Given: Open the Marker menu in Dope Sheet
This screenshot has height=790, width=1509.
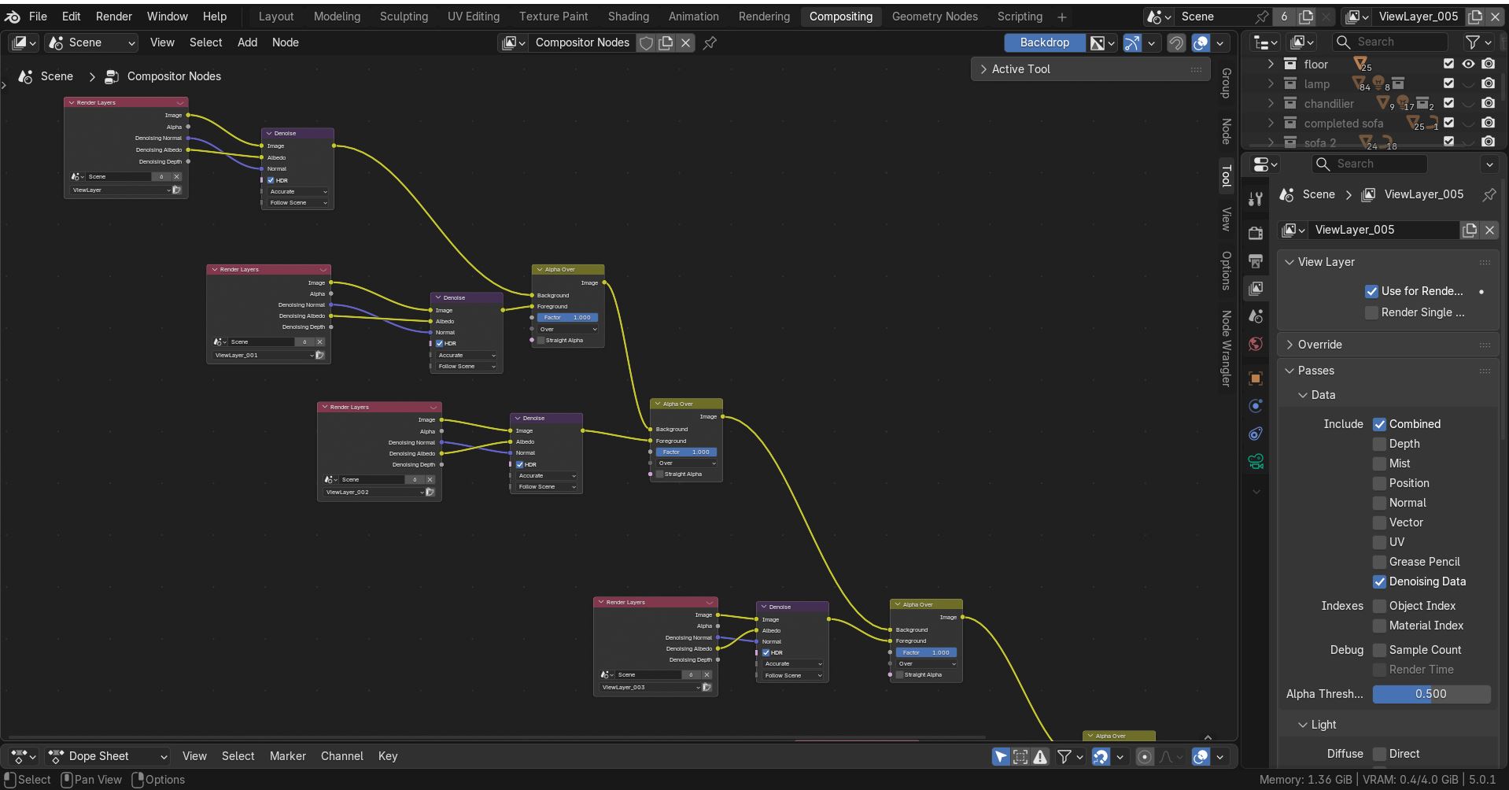Looking at the screenshot, I should [288, 756].
